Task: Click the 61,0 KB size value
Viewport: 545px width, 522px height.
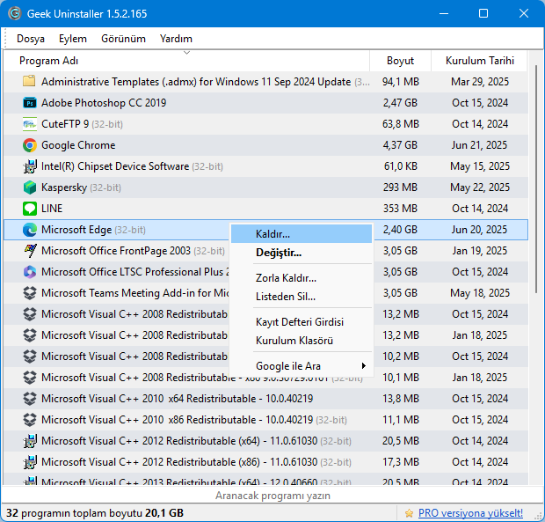Action: tap(401, 166)
